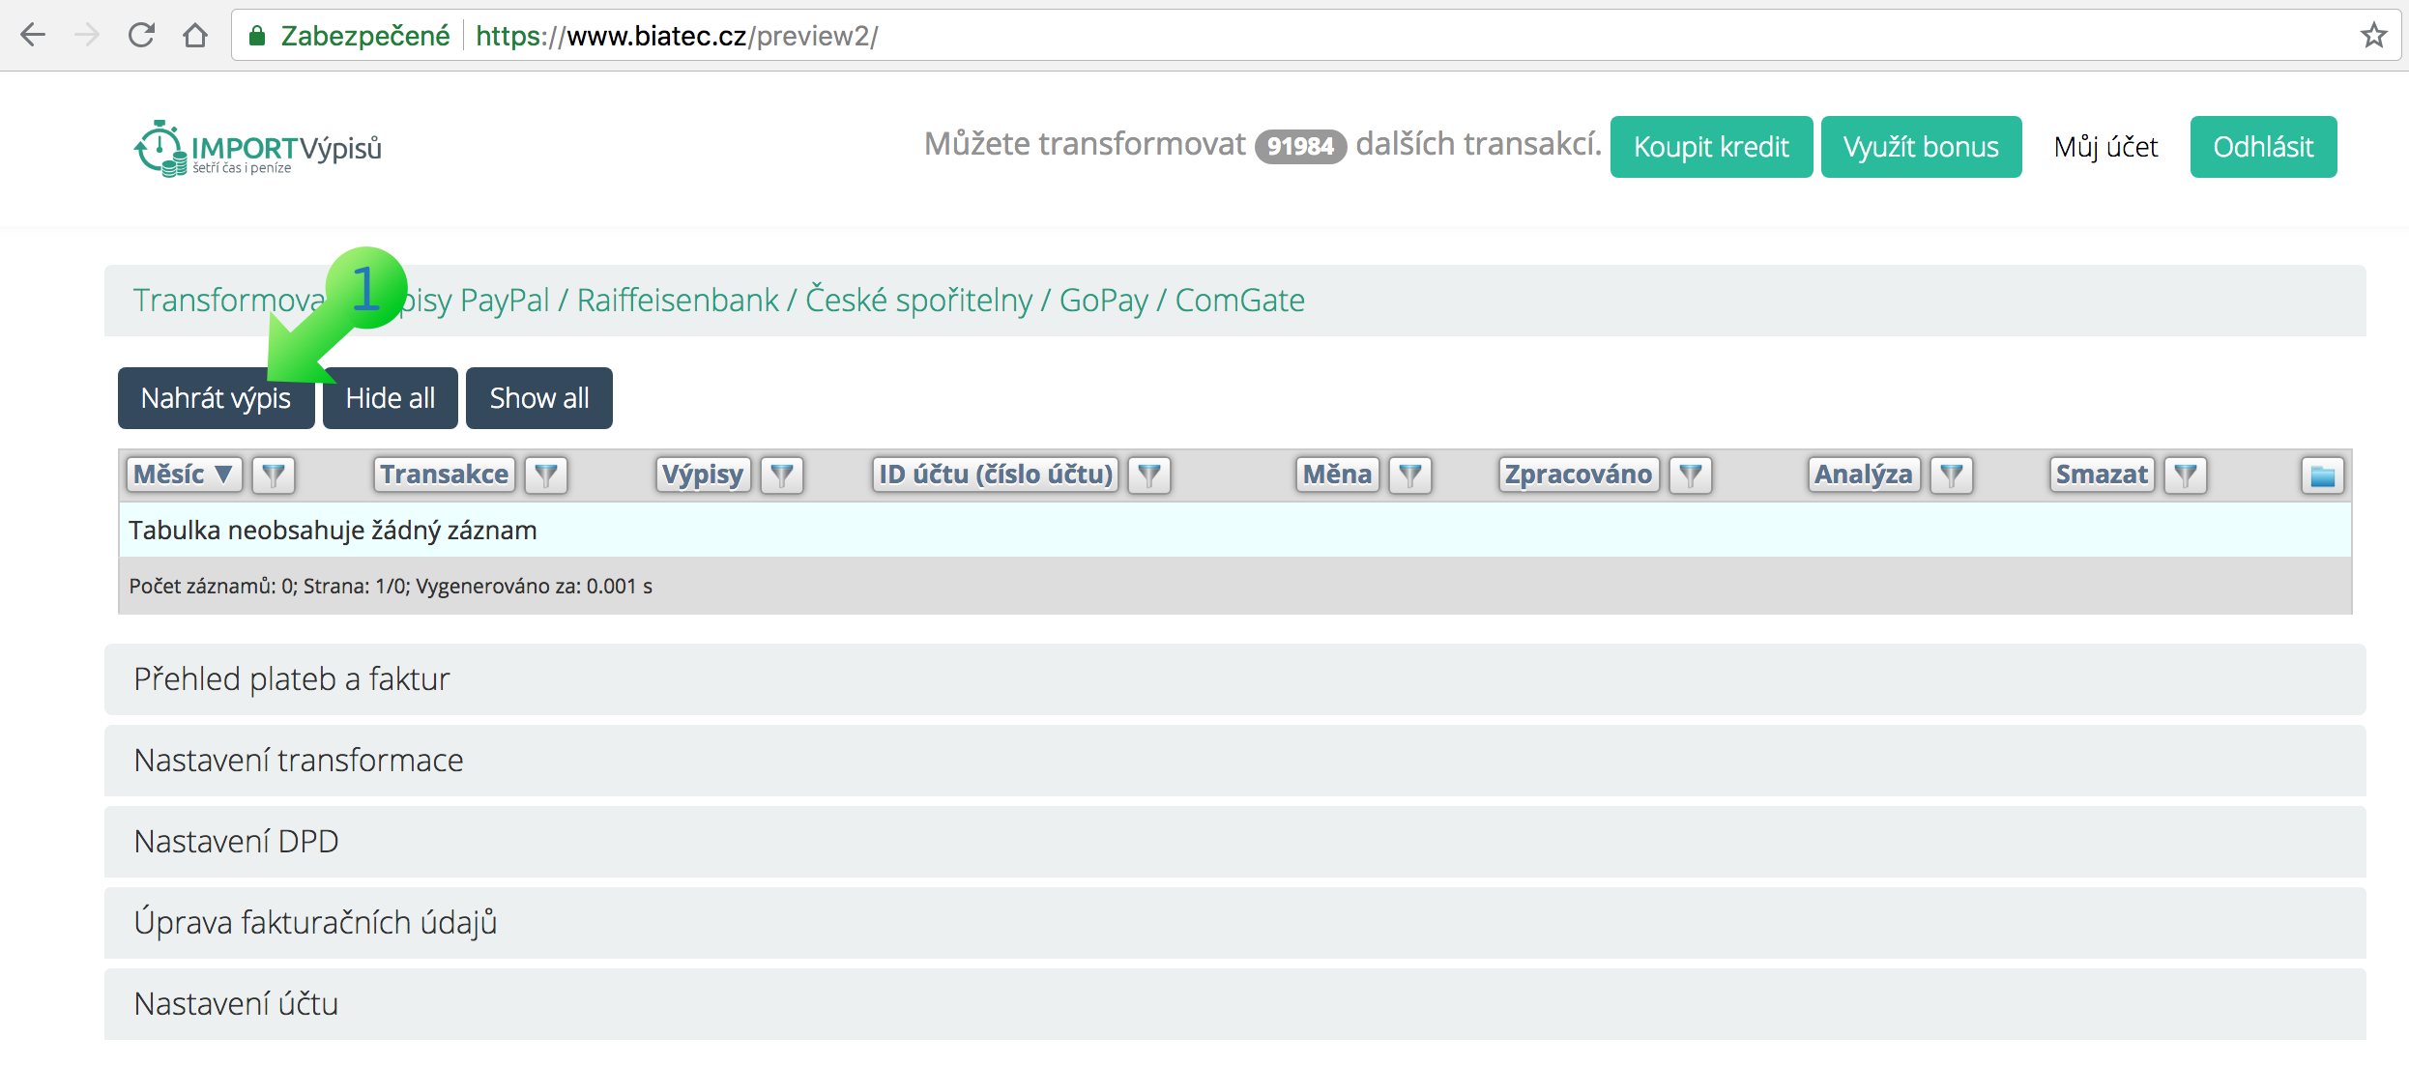Screen dimensions: 2409x1065
Task: Click filter icon beside Smazat column
Action: pyautogui.click(x=2186, y=475)
